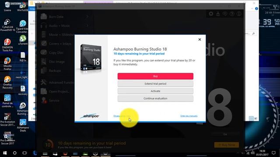Choose Extend trial period

155,84
